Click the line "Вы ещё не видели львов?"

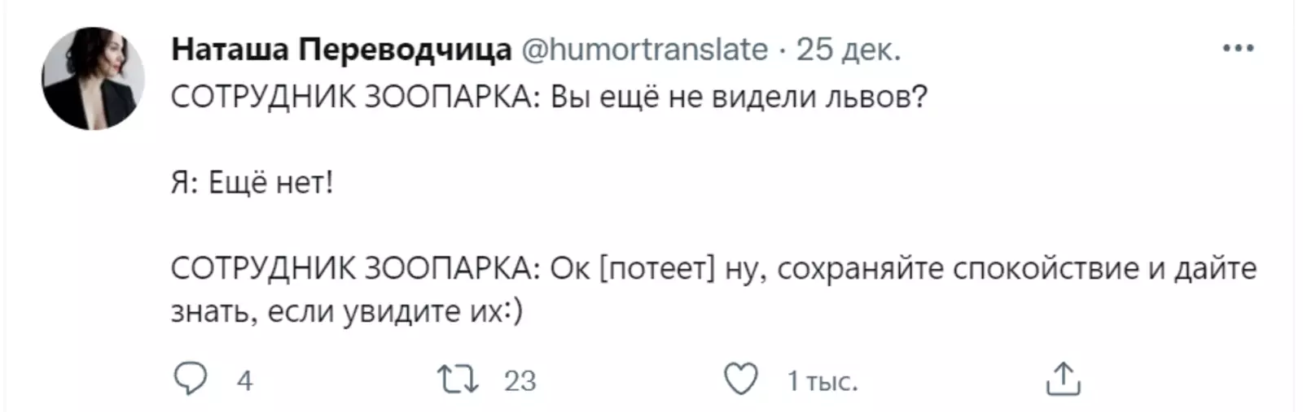pos(739,98)
